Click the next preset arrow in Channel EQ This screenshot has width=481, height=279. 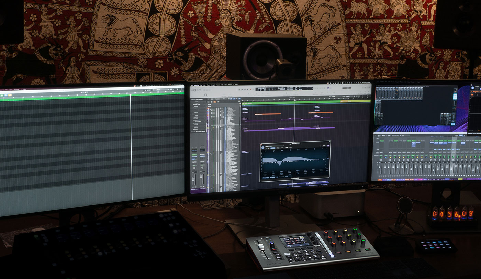(x=269, y=148)
